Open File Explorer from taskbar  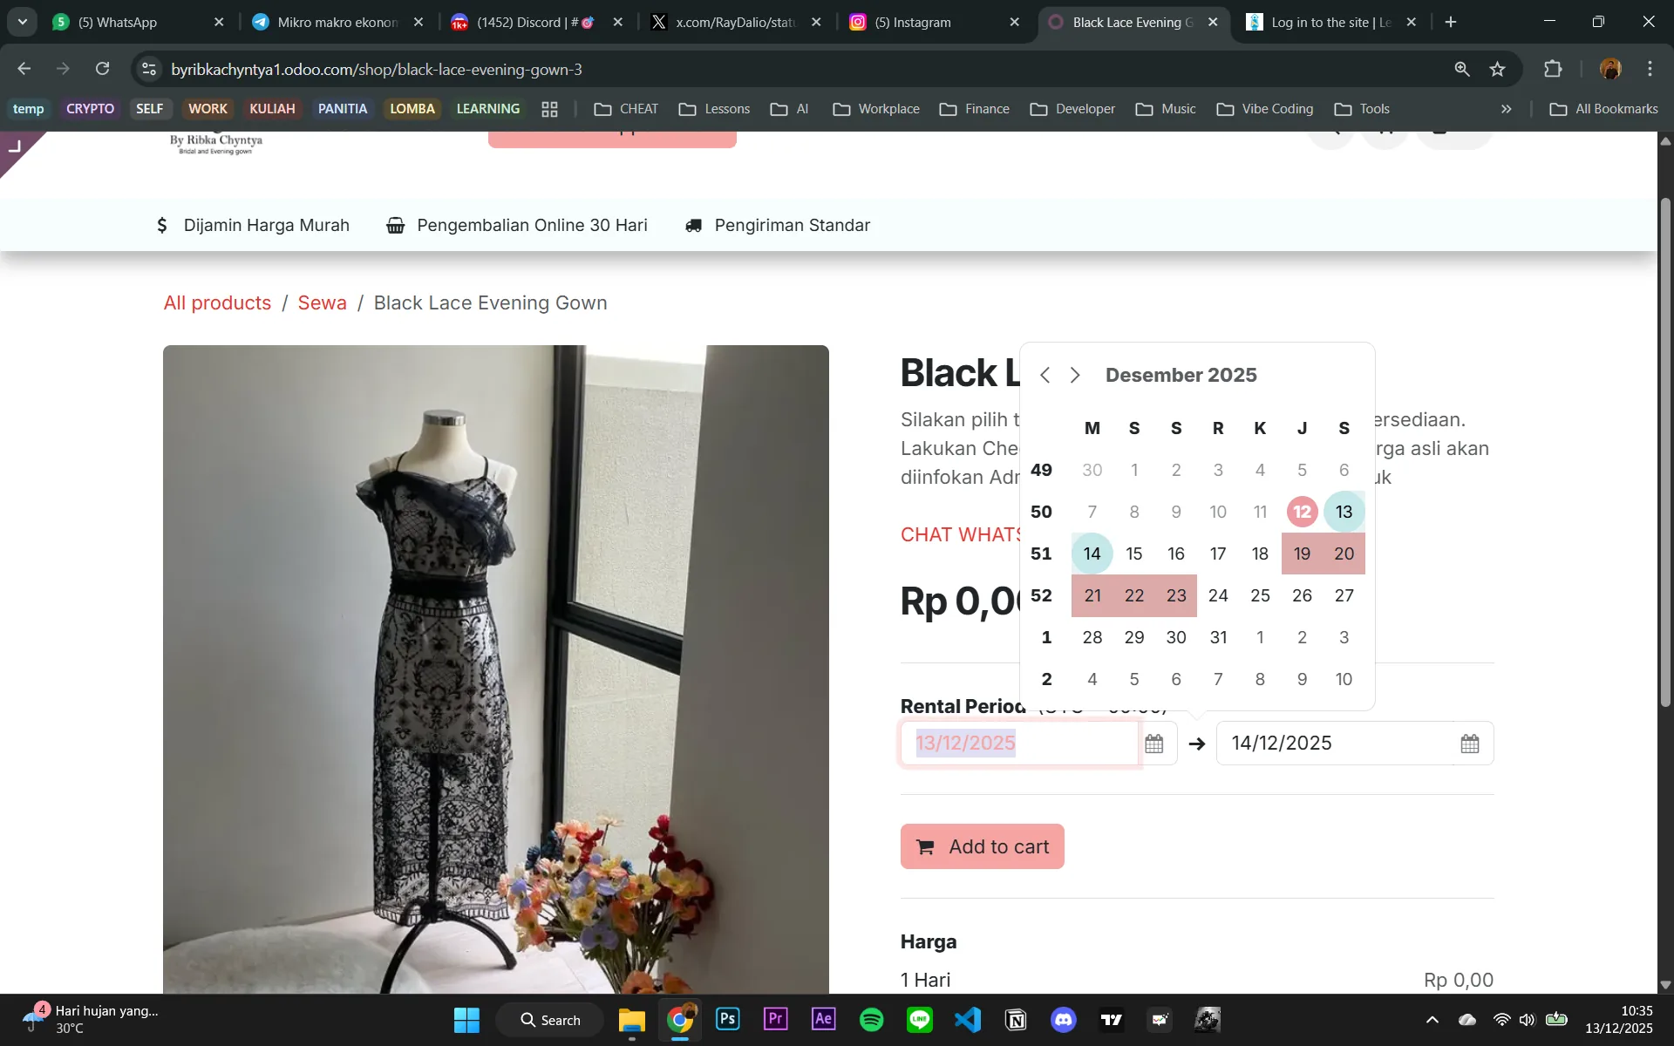coord(631,1020)
